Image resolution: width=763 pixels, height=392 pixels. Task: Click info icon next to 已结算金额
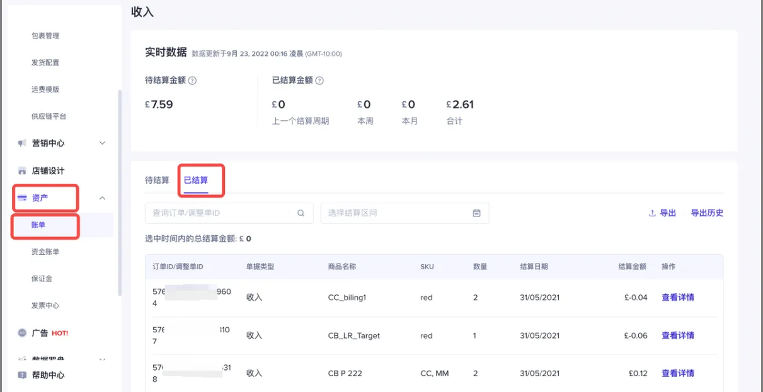point(319,81)
